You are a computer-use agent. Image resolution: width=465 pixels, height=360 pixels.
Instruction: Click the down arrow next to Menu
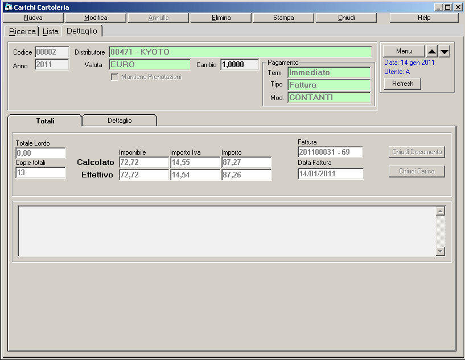coord(445,52)
